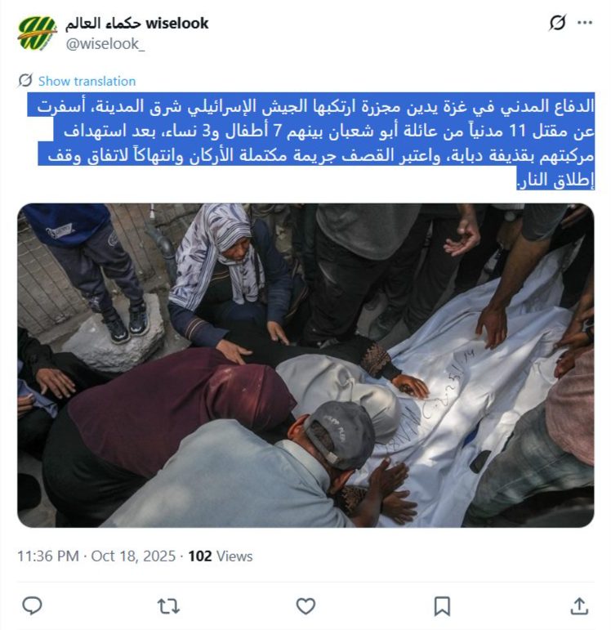Viewport: 611px width, 630px height.
Task: Open the share post upload icon
Action: [x=579, y=605]
